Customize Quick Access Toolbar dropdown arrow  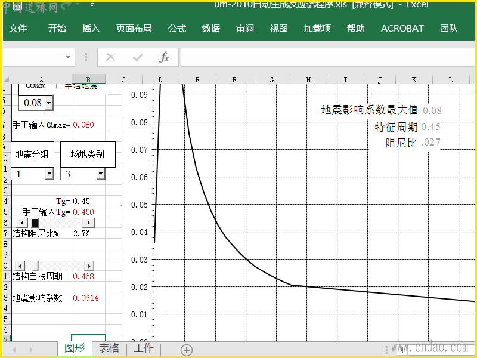coord(92,5)
